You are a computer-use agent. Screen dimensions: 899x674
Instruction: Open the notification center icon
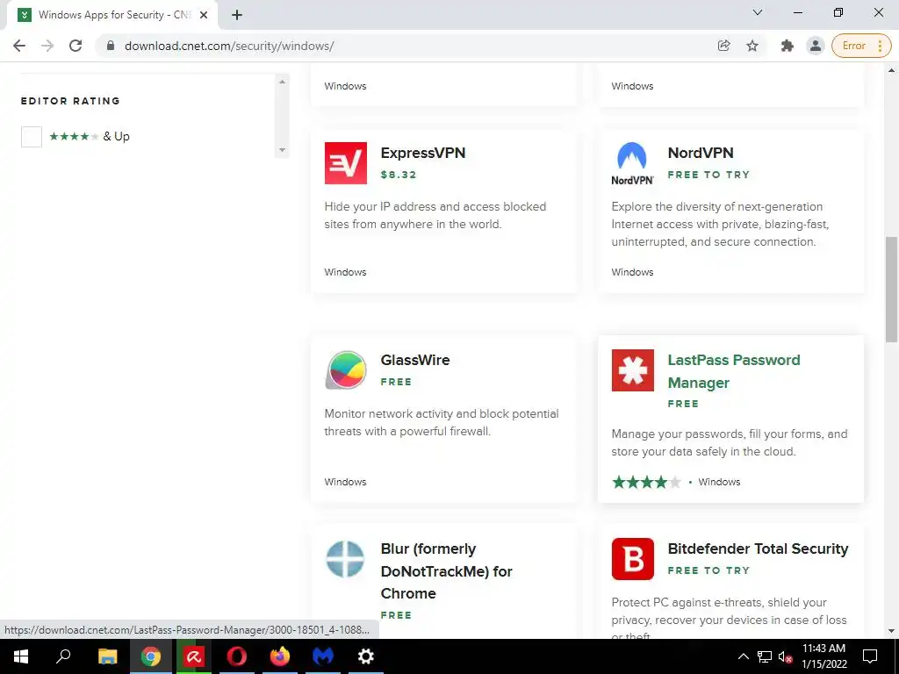click(870, 656)
